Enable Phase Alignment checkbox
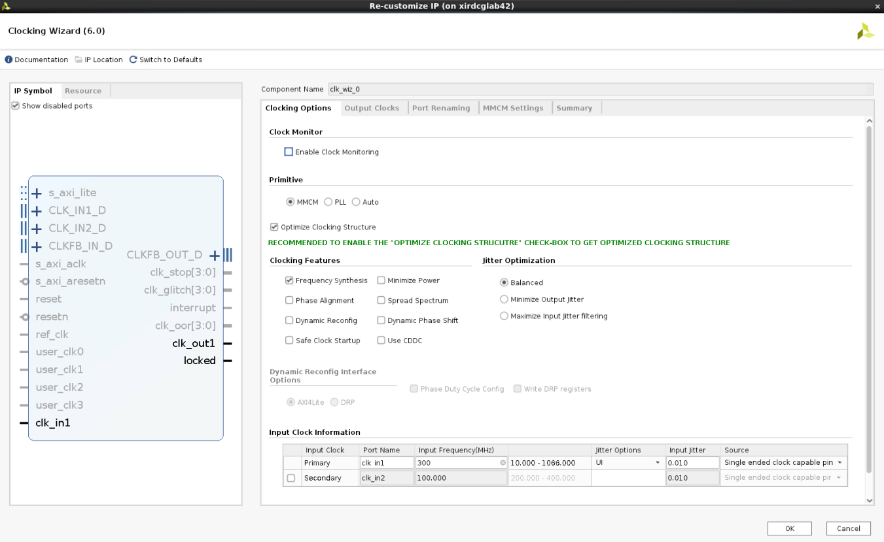The width and height of the screenshot is (884, 542). click(289, 301)
